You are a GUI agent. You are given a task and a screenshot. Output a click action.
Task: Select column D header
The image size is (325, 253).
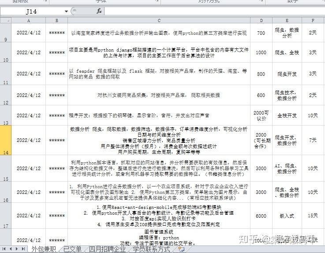click(x=261, y=21)
